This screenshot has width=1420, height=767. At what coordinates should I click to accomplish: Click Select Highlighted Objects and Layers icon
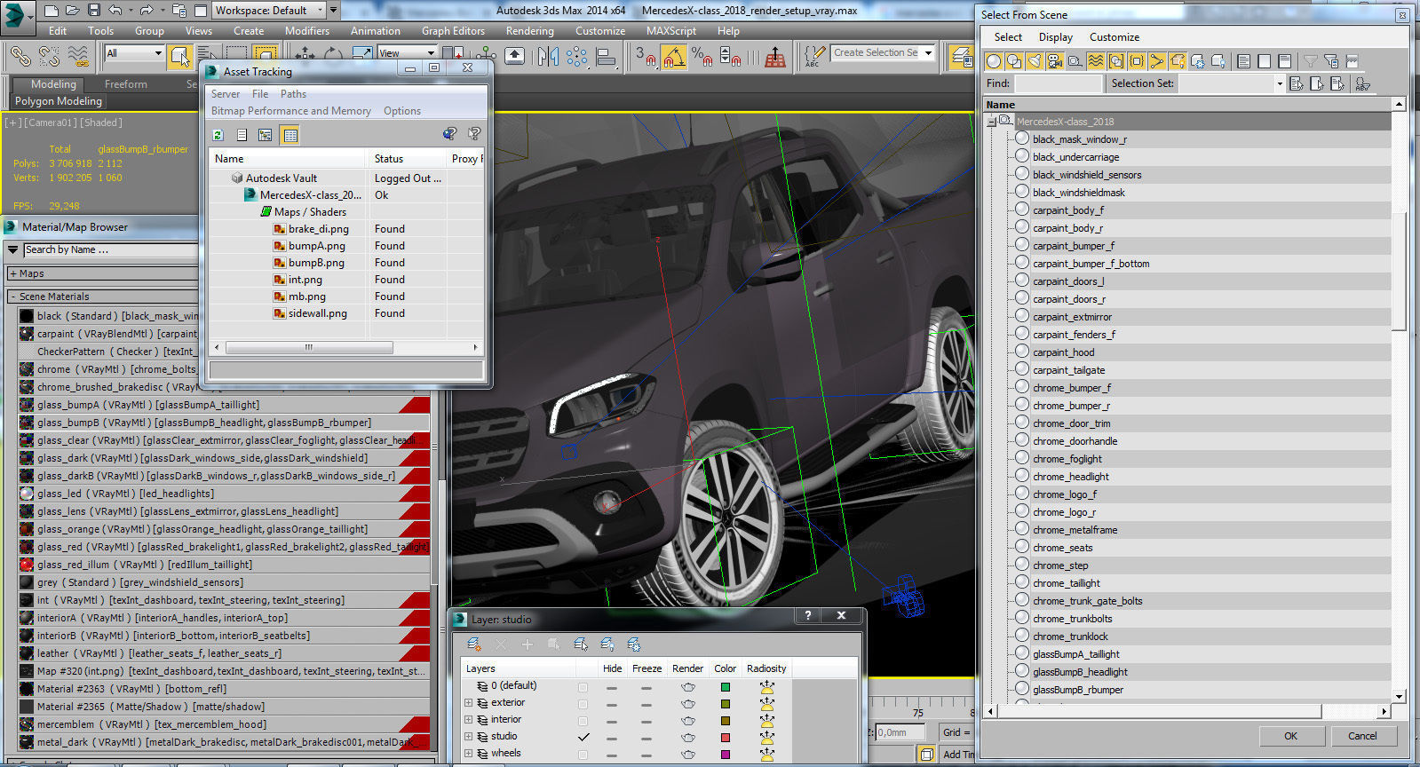(x=580, y=644)
